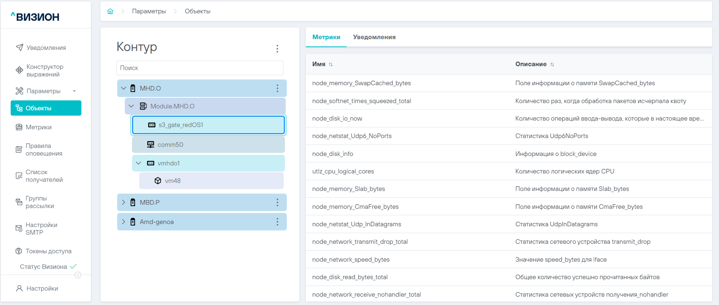The image size is (719, 305).
Task: Collapse the Module.MHD.O tree node
Action: pyautogui.click(x=131, y=106)
